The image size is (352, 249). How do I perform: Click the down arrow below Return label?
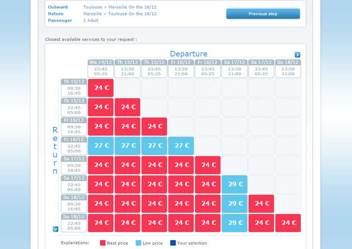(x=55, y=229)
